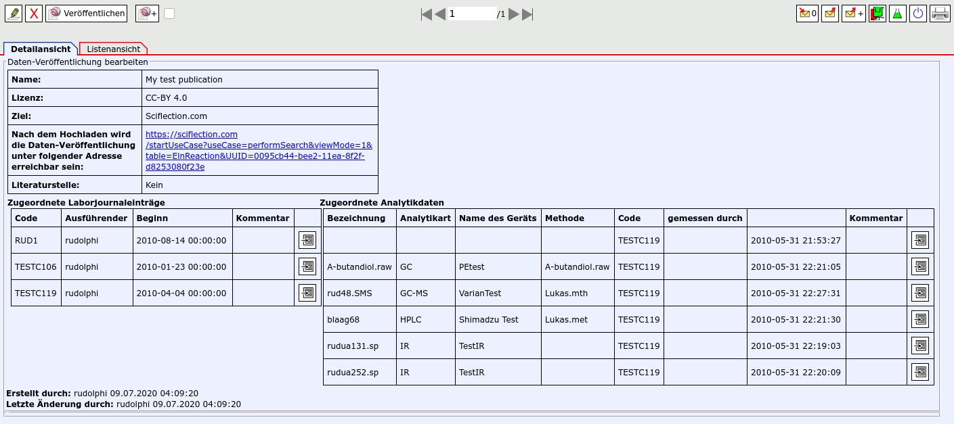Go to the next record arrow
This screenshot has height=424, width=954.
tap(514, 14)
